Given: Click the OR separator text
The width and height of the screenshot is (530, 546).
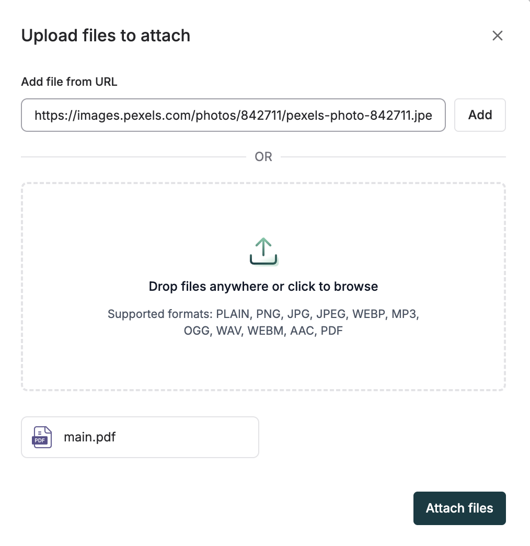Looking at the screenshot, I should [x=263, y=156].
